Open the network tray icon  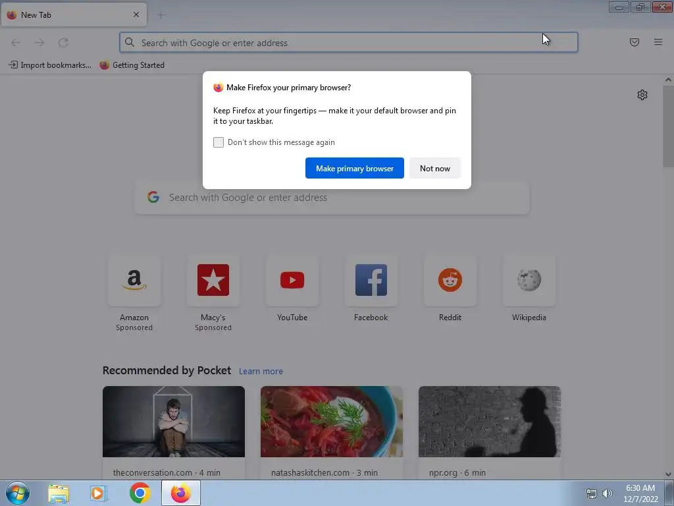592,493
